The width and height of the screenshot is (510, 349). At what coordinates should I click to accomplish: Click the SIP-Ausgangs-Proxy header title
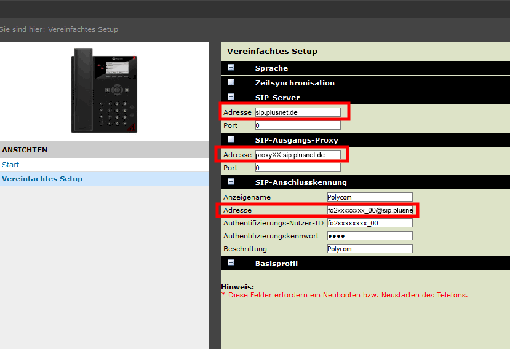pos(297,140)
